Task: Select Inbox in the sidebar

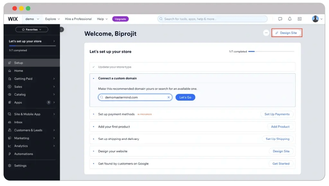Action: pyautogui.click(x=18, y=122)
